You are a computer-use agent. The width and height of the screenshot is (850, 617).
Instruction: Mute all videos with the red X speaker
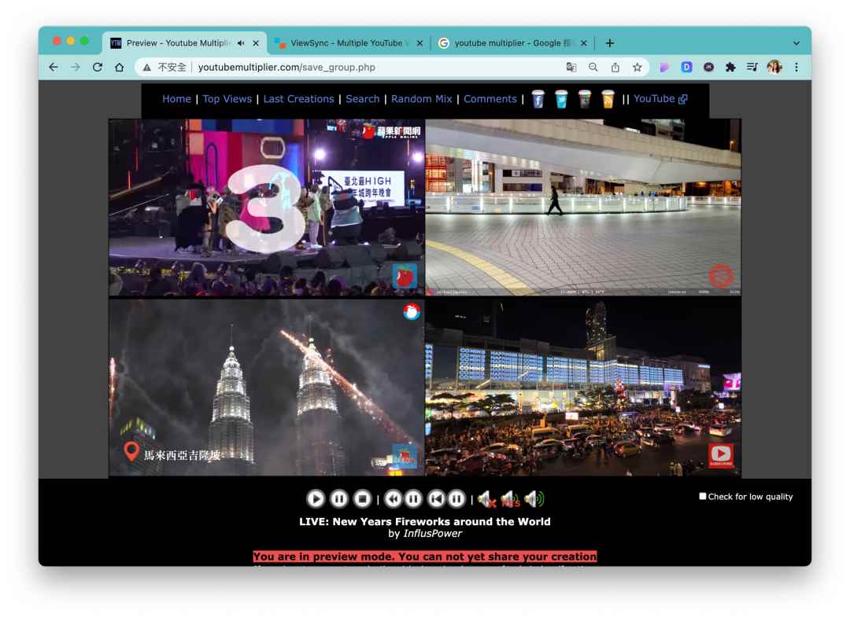[486, 498]
